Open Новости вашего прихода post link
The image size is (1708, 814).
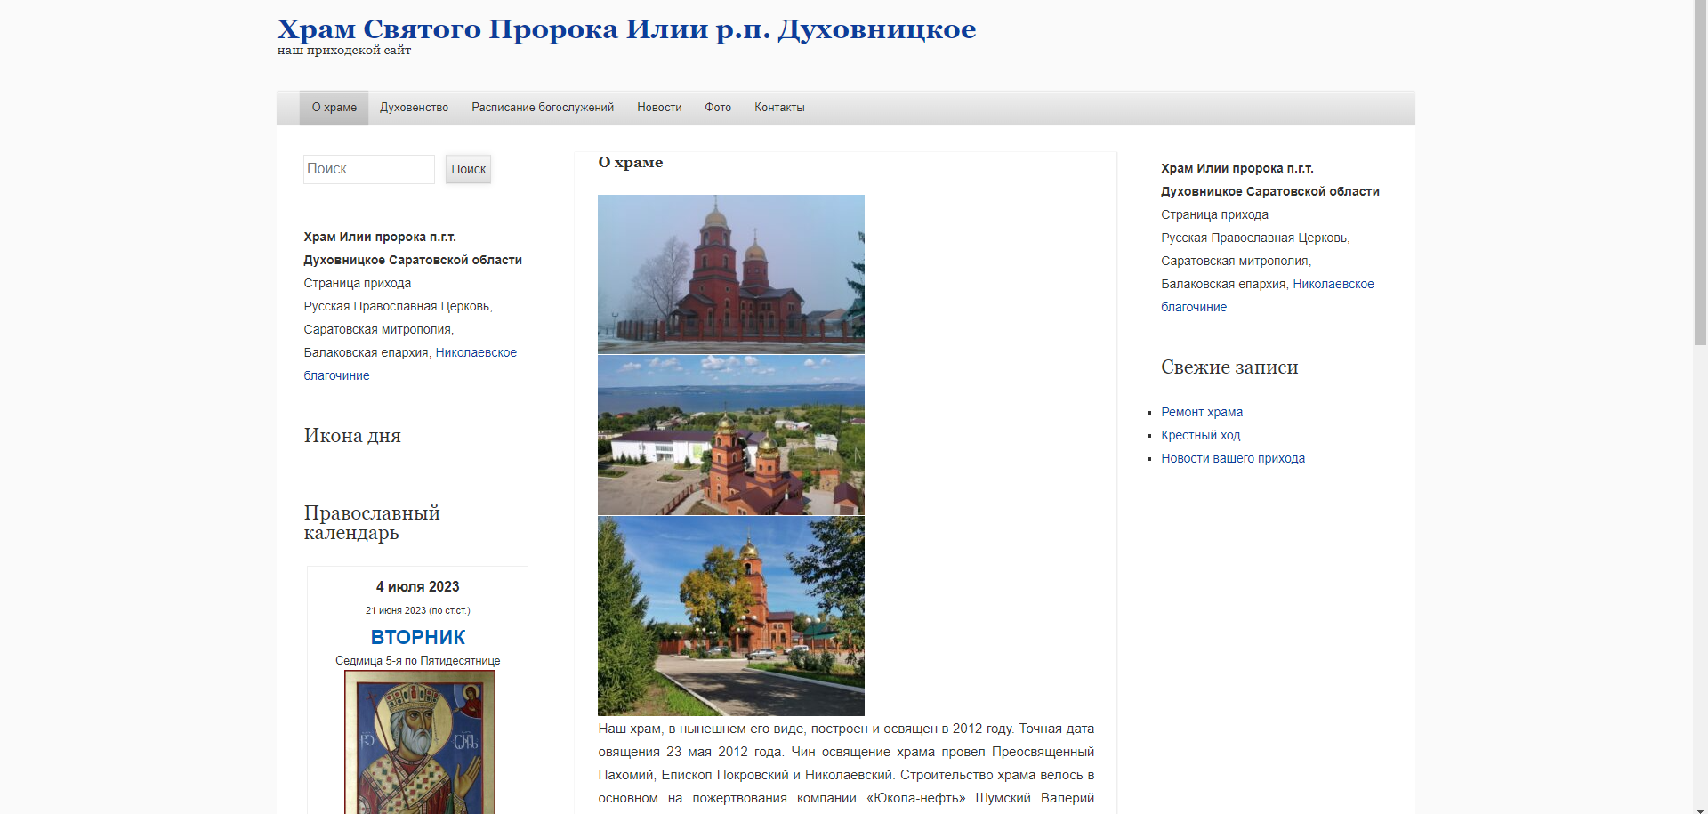1232,458
